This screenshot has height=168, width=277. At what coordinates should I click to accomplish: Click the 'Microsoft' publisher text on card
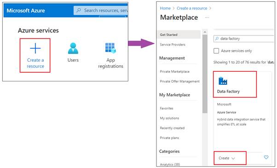[224, 104]
